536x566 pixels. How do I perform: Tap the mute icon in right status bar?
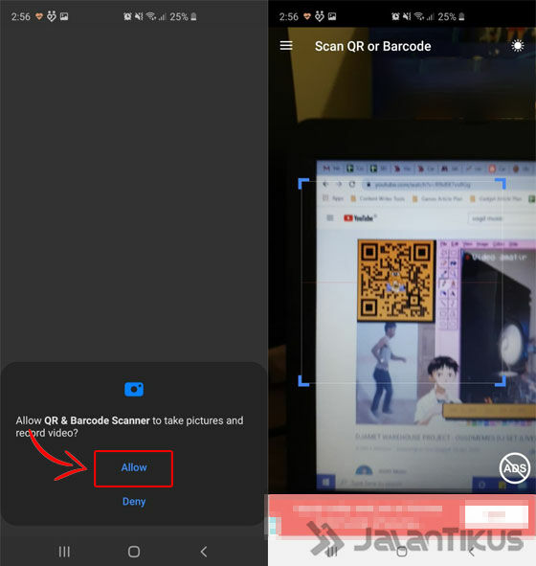click(x=407, y=16)
